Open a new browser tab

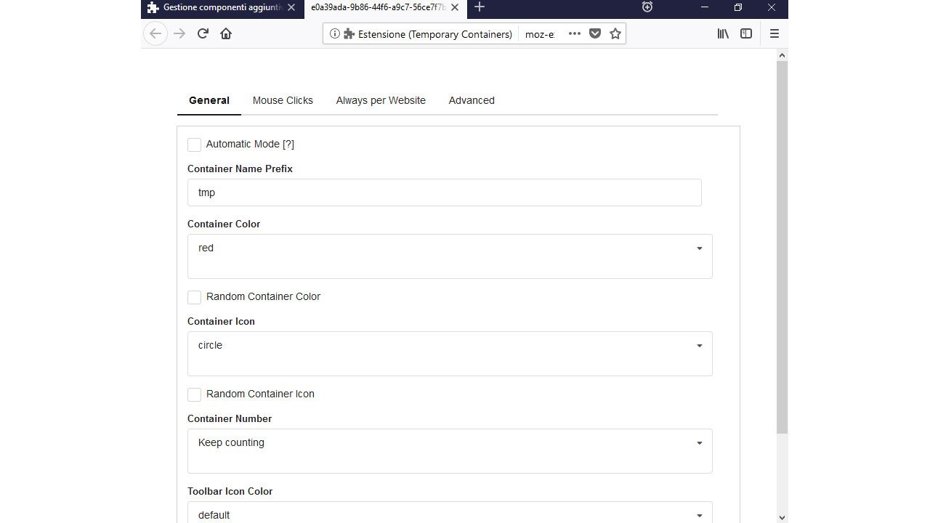click(480, 7)
